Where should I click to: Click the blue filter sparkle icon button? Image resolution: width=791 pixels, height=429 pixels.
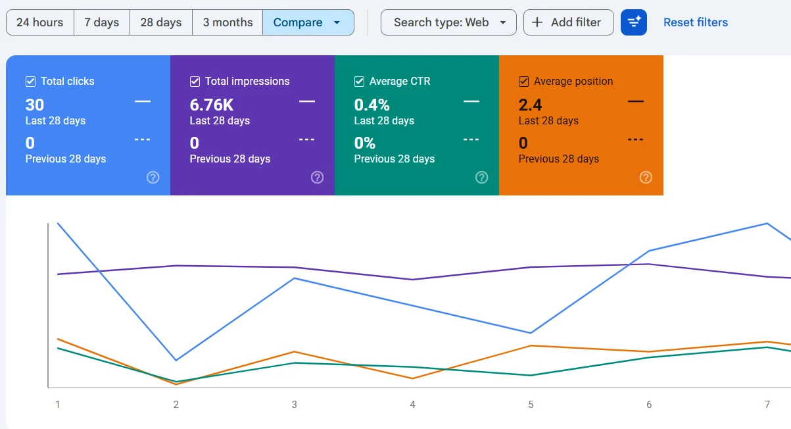pyautogui.click(x=634, y=22)
